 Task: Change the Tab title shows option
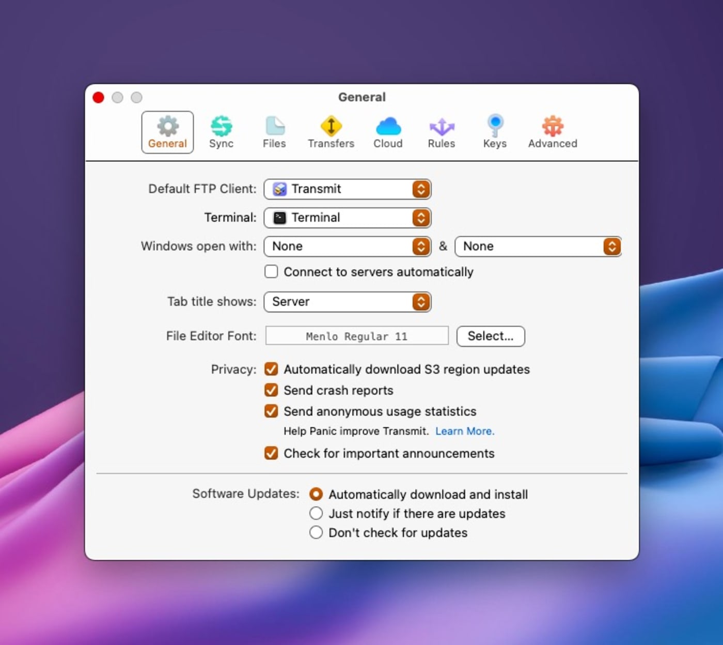click(x=347, y=302)
